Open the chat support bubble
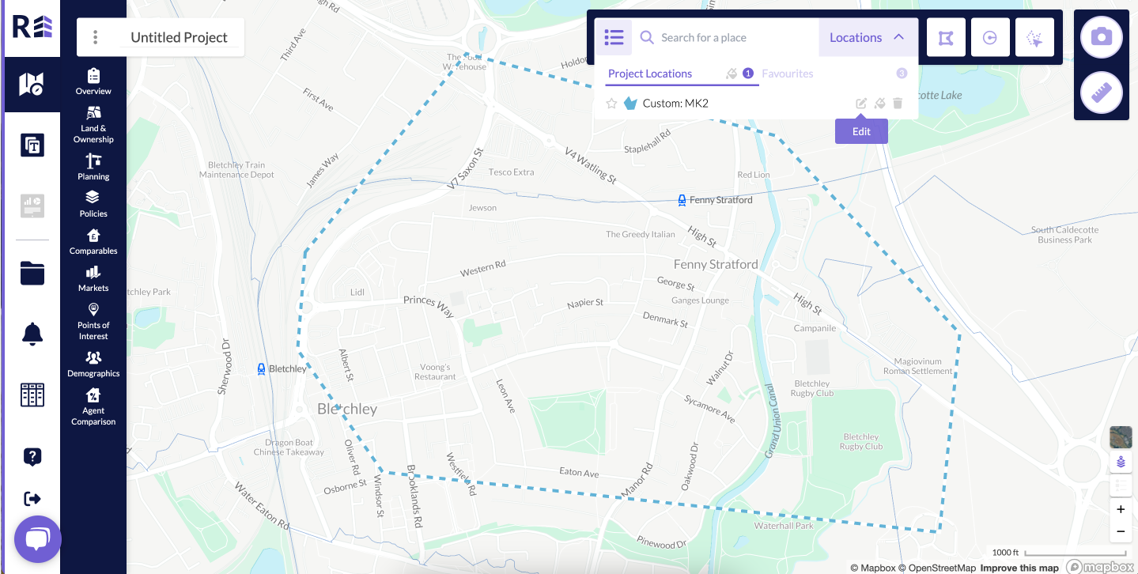This screenshot has width=1138, height=574. click(37, 539)
